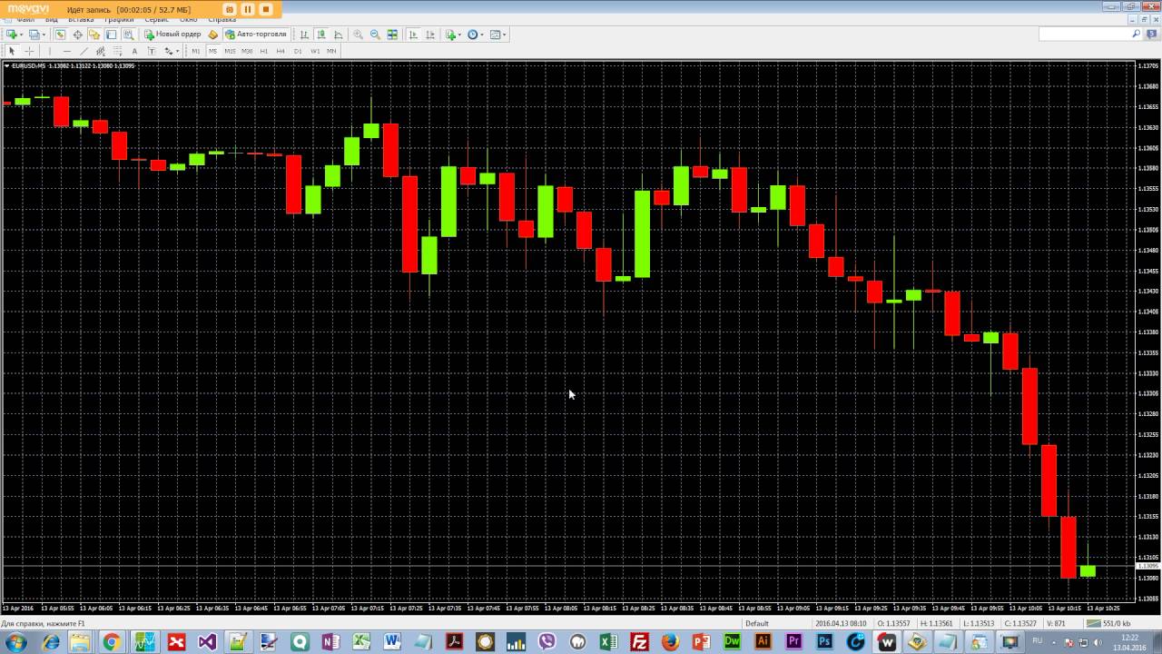The width and height of the screenshot is (1162, 654).
Task: Select the crosshair cursor tool
Action: pyautogui.click(x=29, y=51)
